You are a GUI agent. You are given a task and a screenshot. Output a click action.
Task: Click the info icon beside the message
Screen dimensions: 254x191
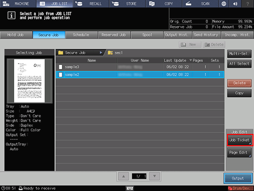(11, 15)
